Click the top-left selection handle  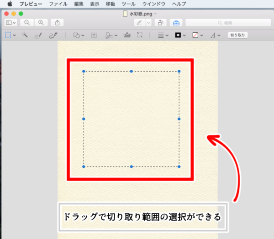click(x=84, y=71)
